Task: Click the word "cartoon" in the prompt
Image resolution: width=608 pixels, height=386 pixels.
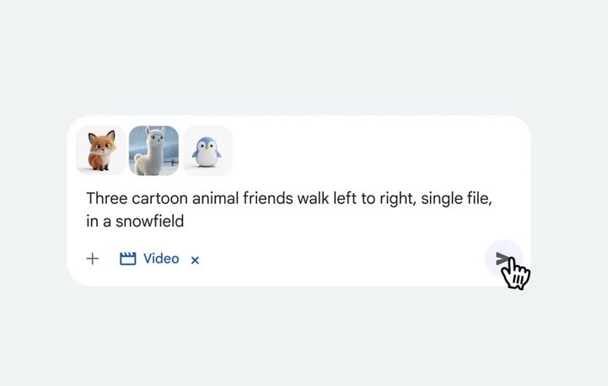Action: pyautogui.click(x=159, y=198)
